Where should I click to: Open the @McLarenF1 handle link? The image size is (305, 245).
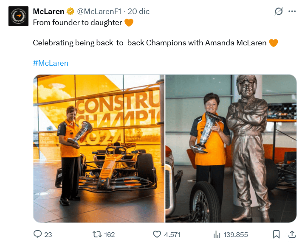pos(99,11)
